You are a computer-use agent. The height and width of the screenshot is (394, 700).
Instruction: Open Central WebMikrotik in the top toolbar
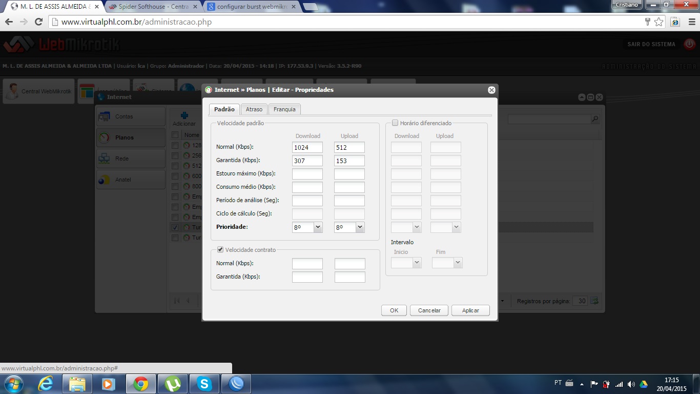pyautogui.click(x=39, y=91)
